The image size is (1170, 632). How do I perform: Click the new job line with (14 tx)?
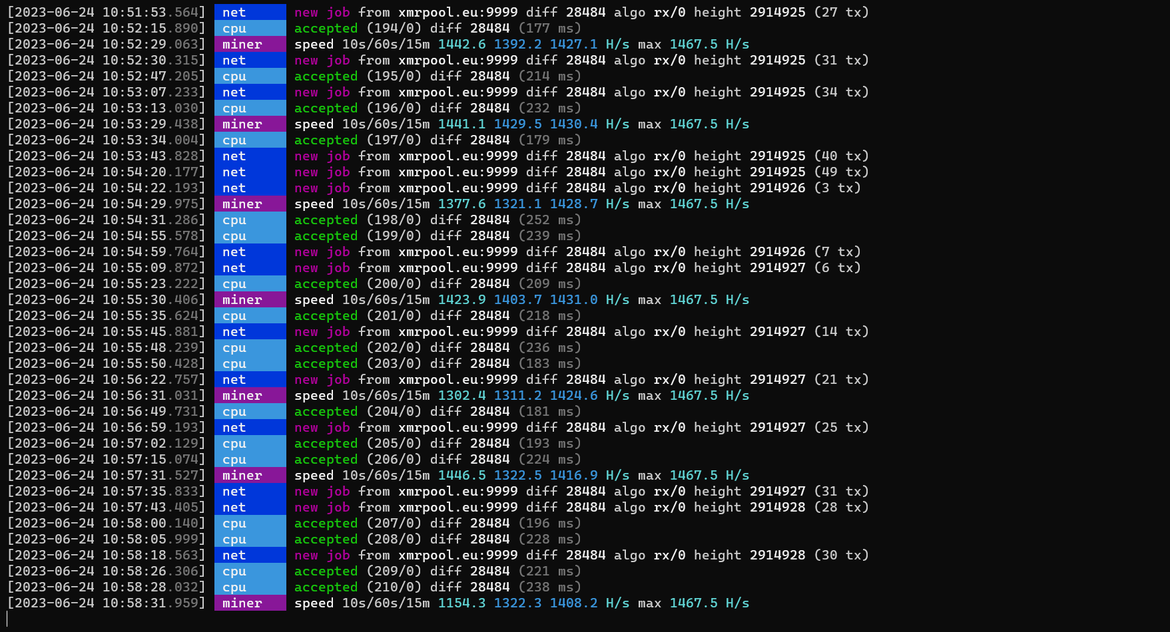point(581,331)
